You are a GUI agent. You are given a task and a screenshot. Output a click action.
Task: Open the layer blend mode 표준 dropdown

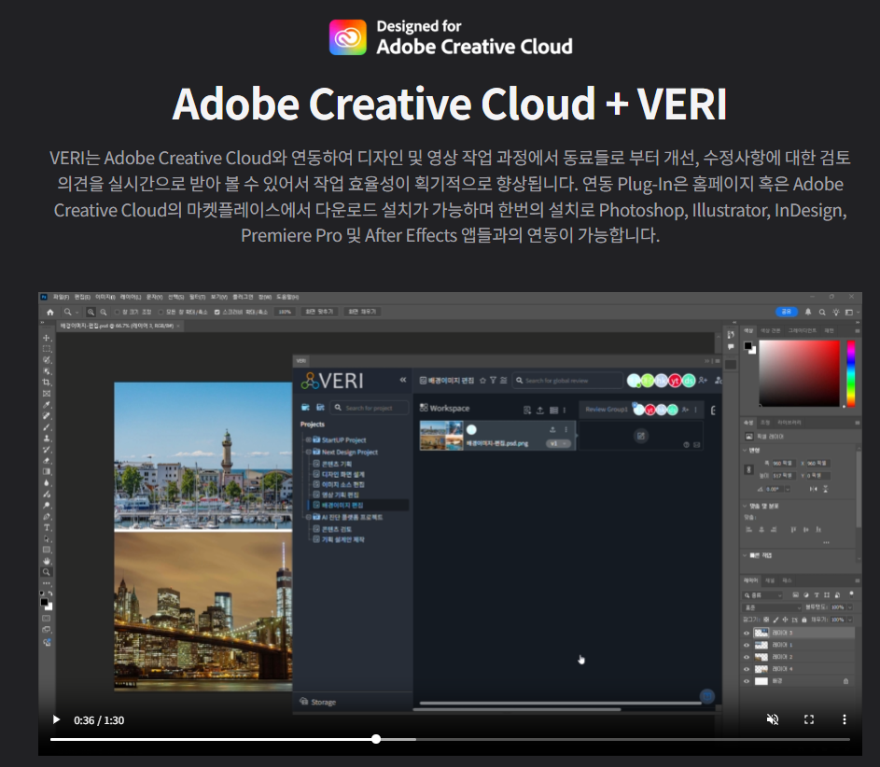(x=773, y=607)
